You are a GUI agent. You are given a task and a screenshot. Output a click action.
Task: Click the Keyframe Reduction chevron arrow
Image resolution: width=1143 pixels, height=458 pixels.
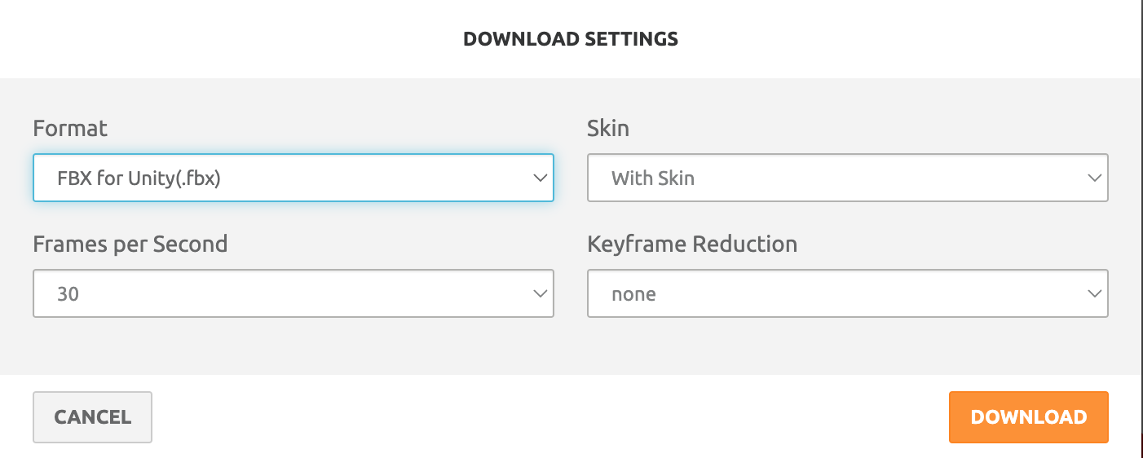pyautogui.click(x=1094, y=293)
